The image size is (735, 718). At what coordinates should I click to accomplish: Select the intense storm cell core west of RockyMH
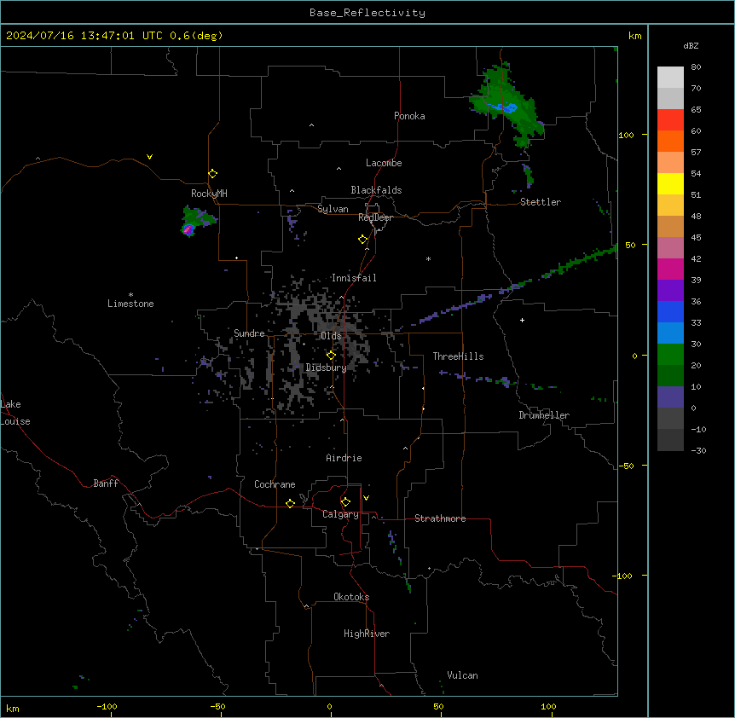(x=188, y=229)
